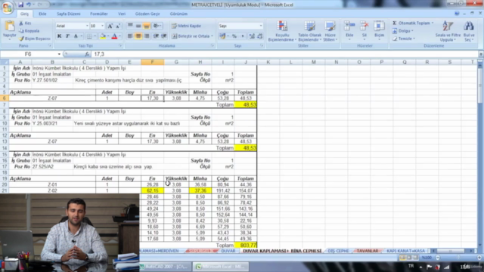Apply accounting number format

tap(222, 36)
